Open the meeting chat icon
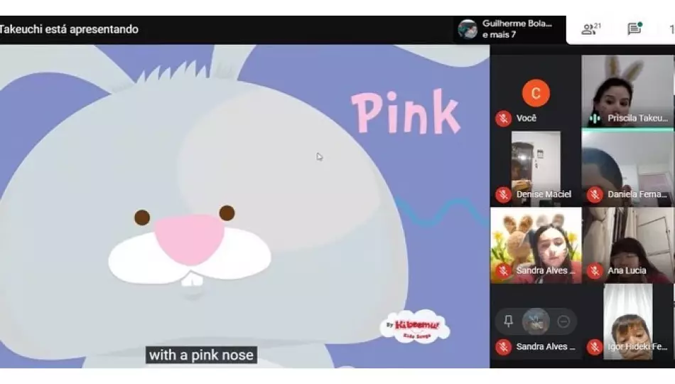The width and height of the screenshot is (675, 384). (634, 28)
